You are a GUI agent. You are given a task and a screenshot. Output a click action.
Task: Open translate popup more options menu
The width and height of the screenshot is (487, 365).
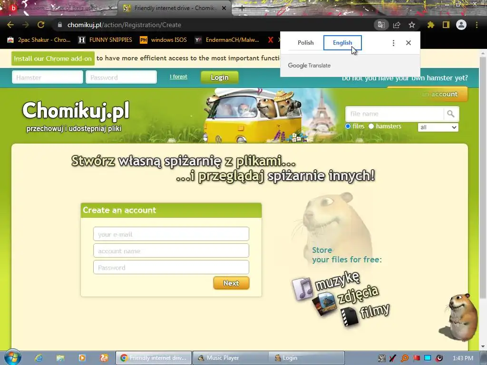coord(393,43)
